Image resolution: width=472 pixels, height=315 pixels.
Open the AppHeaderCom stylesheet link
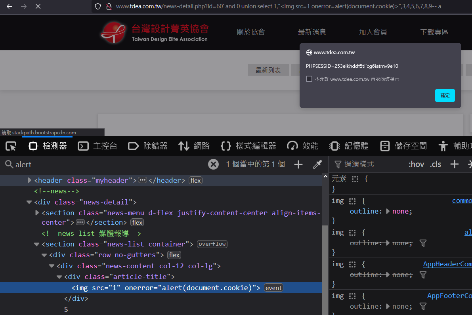[447, 264]
